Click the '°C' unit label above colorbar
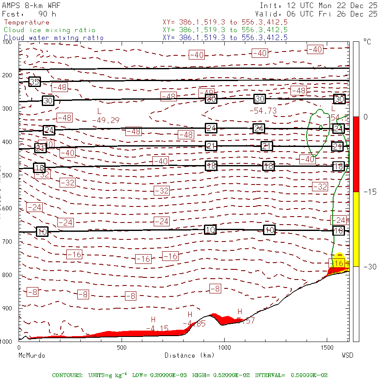The image size is (380, 380). point(367,42)
